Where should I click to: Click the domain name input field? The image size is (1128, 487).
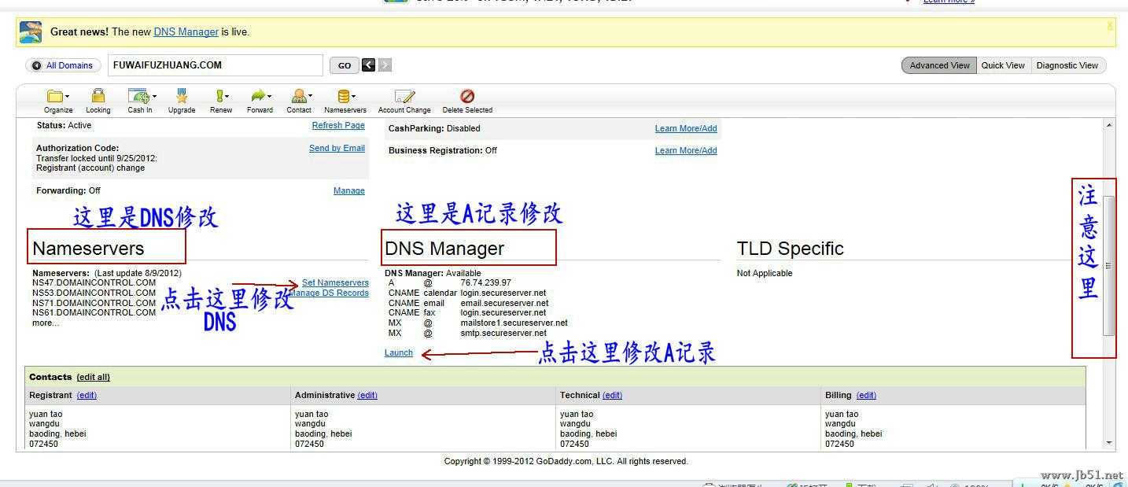point(216,65)
